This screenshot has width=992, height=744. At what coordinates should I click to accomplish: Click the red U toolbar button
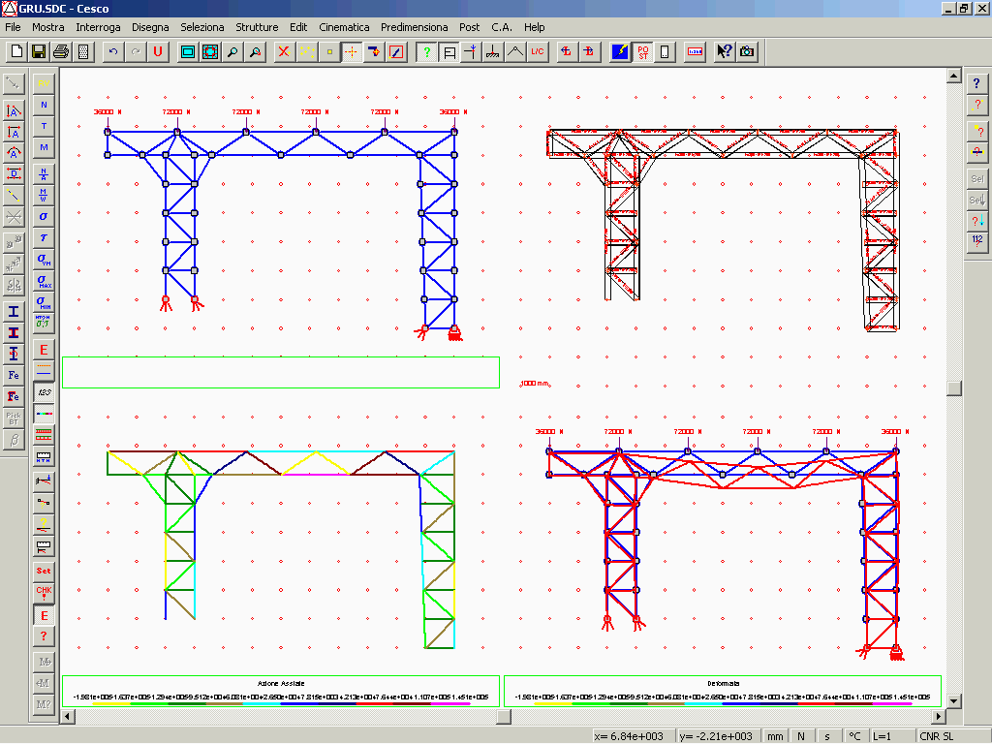157,51
